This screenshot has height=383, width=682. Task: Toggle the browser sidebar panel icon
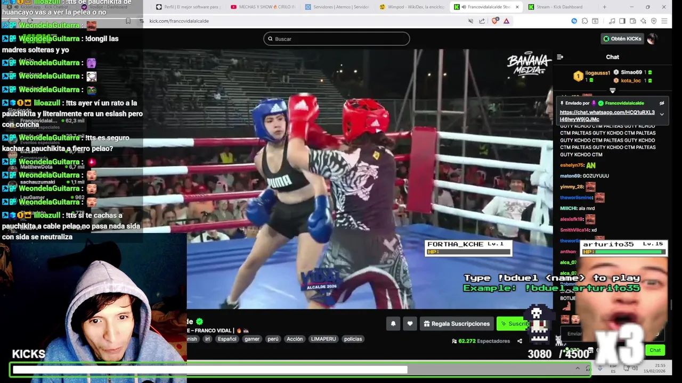(622, 21)
